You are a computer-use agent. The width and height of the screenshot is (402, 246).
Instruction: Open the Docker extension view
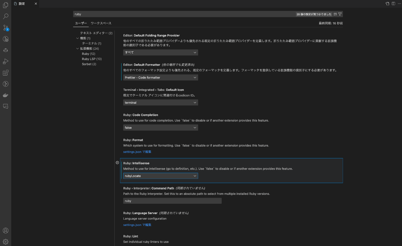[x=5, y=95]
